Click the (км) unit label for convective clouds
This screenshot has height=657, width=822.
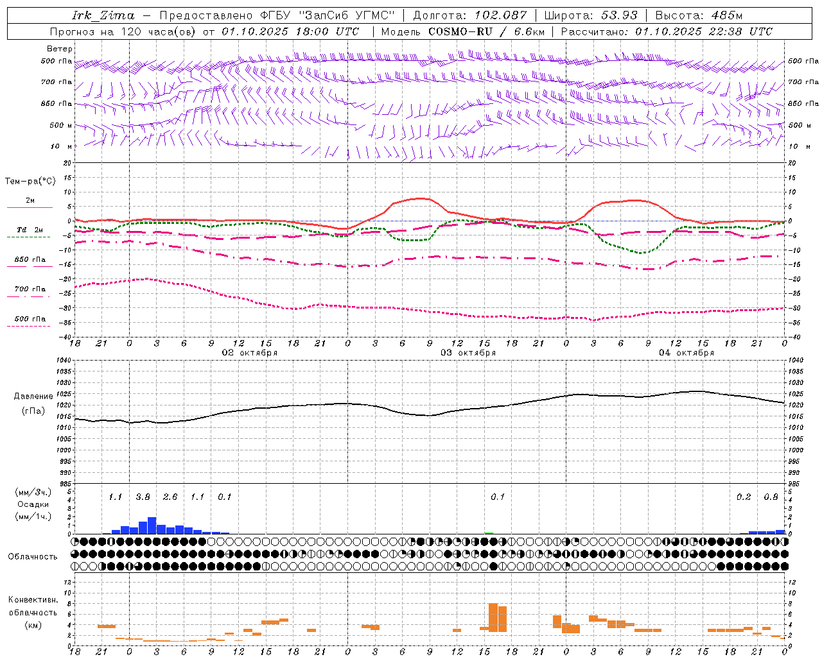[x=33, y=626]
